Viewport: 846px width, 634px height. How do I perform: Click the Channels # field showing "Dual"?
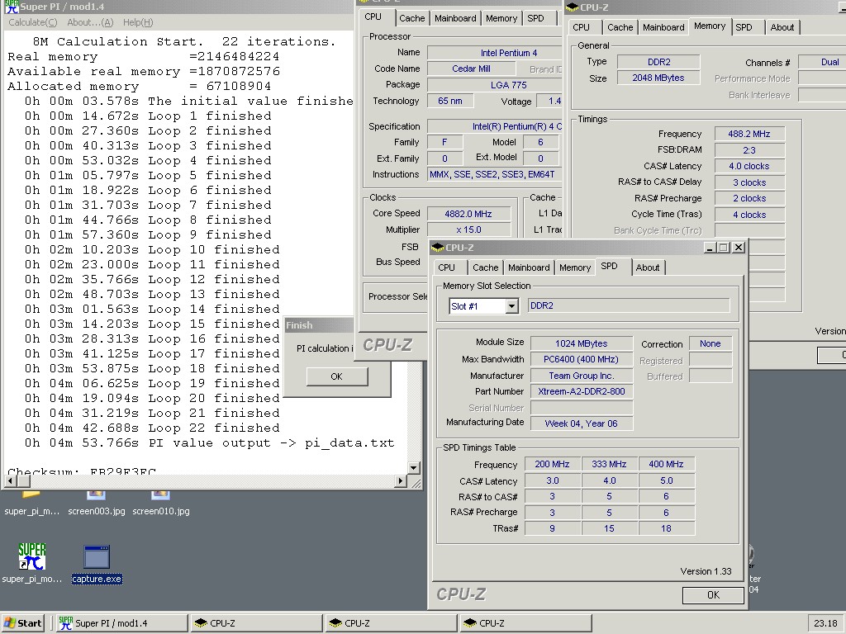[x=823, y=62]
